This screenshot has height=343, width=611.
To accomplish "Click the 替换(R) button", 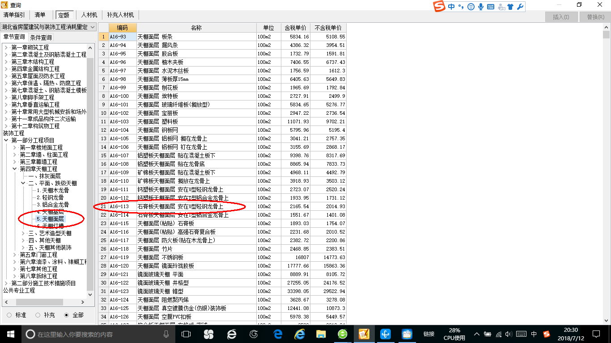I will pos(595,17).
